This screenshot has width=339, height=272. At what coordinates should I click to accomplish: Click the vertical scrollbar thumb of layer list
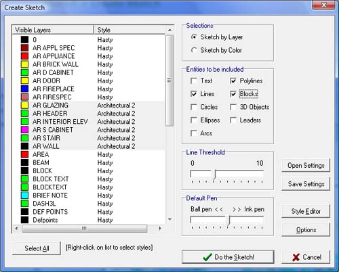tap(169, 81)
